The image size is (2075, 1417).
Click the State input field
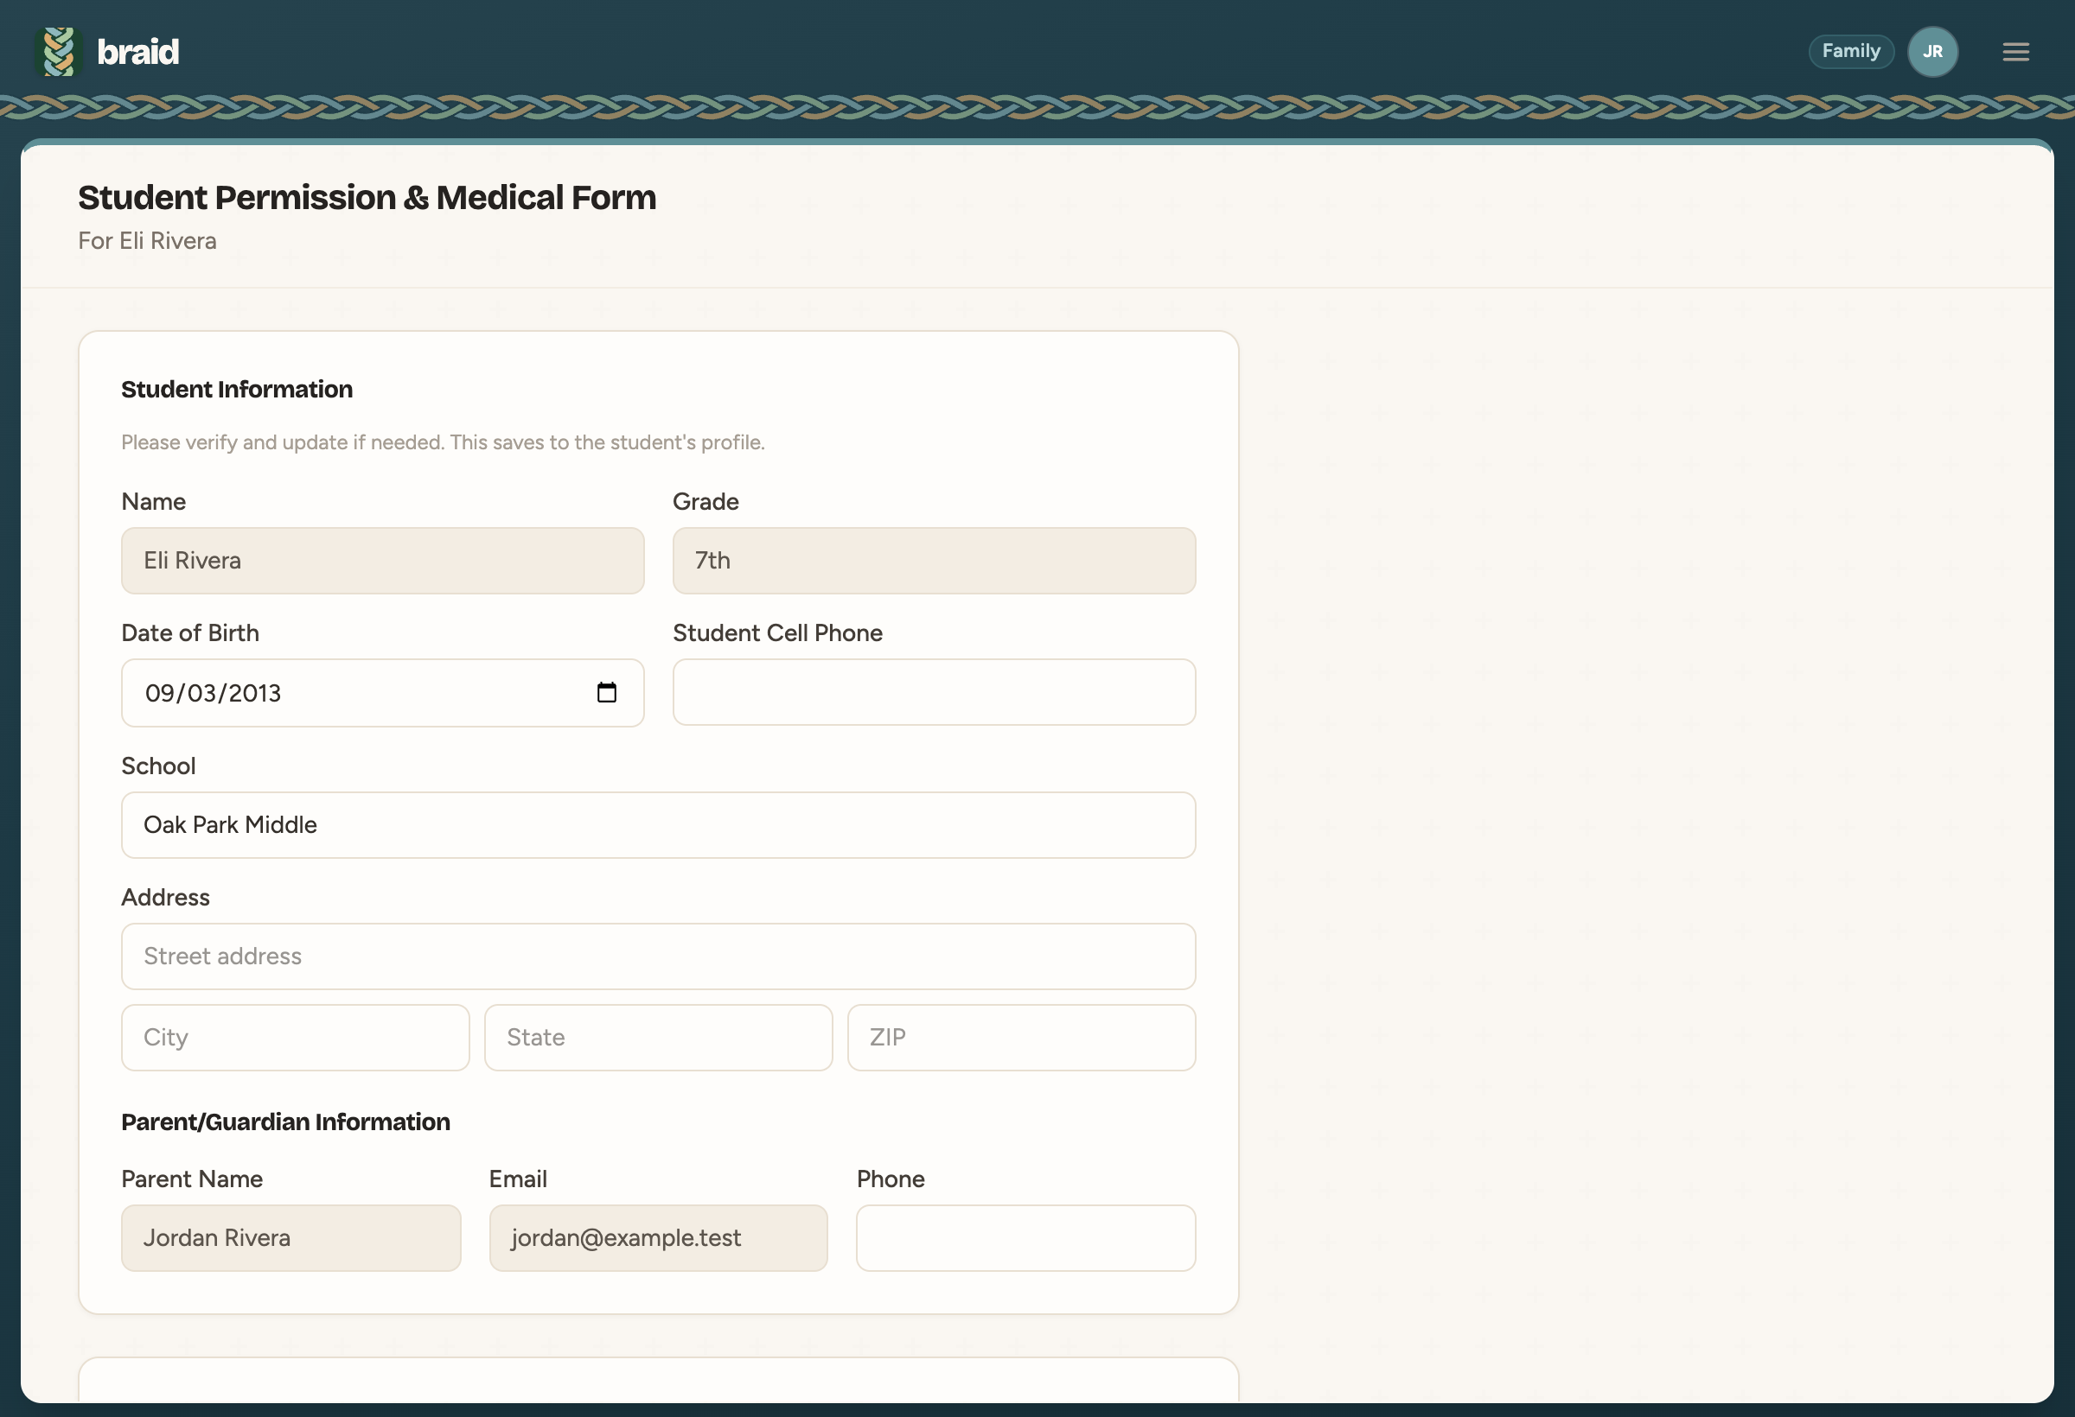tap(658, 1037)
